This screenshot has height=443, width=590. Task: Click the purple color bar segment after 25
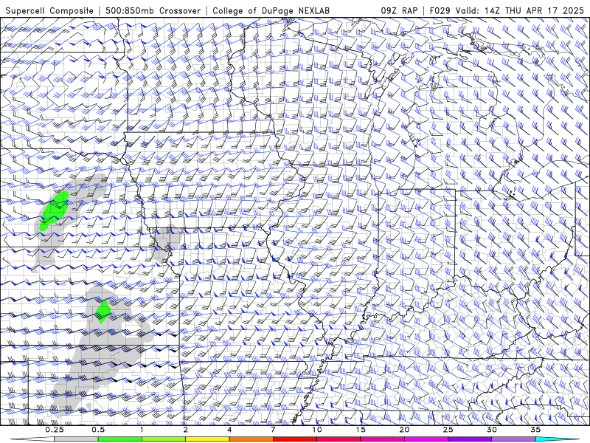point(470,439)
